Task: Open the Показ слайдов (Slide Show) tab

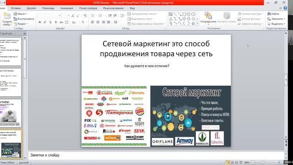Action: 88,8
